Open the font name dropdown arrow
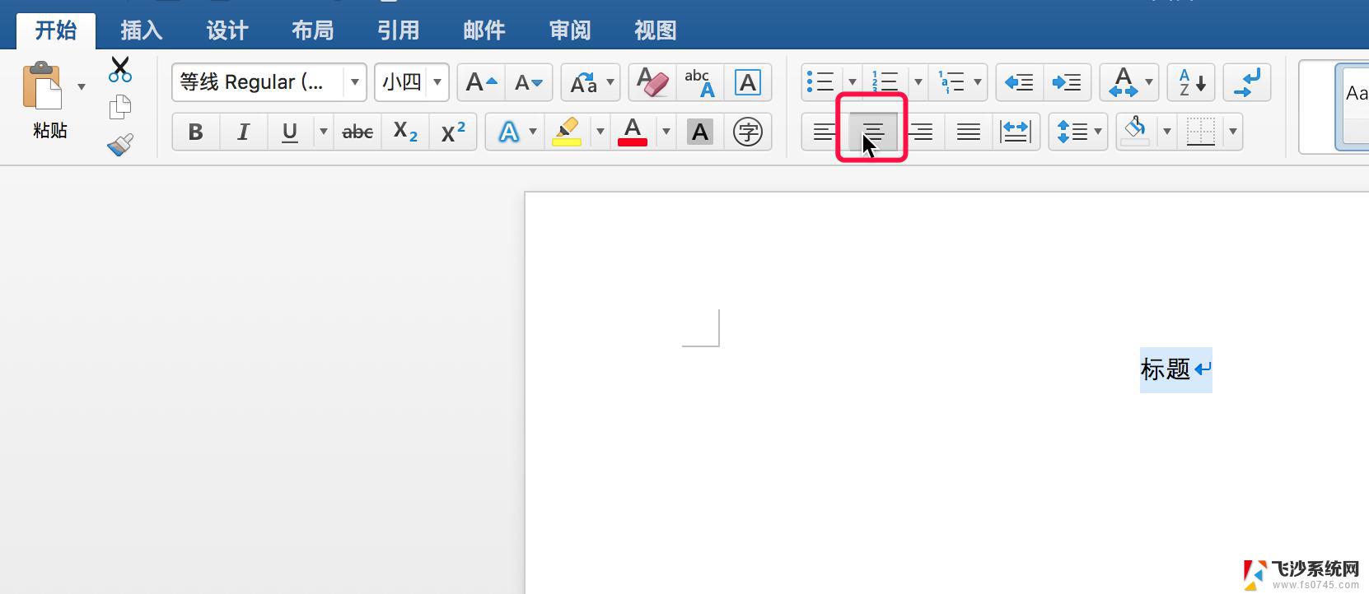The image size is (1369, 594). coord(355,82)
